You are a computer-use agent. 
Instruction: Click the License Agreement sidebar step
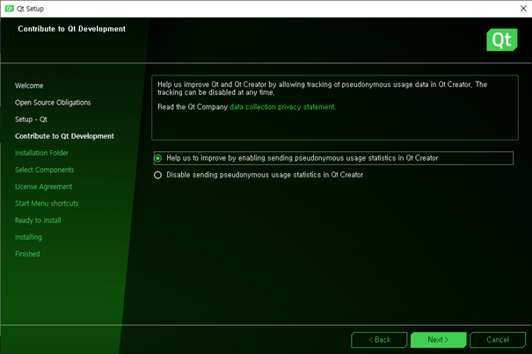(43, 187)
